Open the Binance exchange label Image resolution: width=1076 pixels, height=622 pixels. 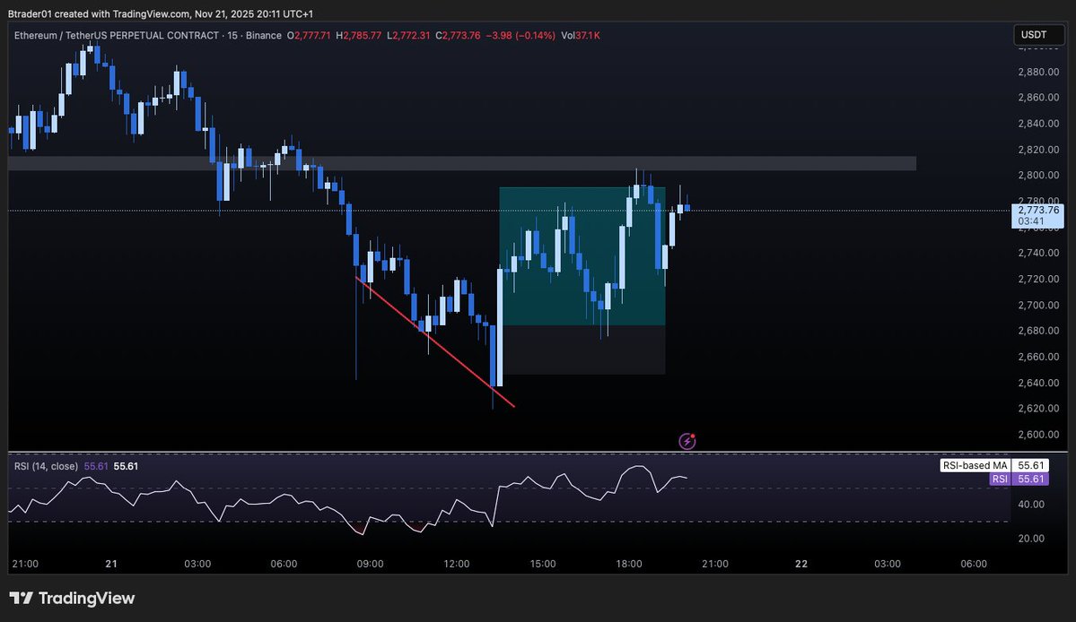pos(263,36)
